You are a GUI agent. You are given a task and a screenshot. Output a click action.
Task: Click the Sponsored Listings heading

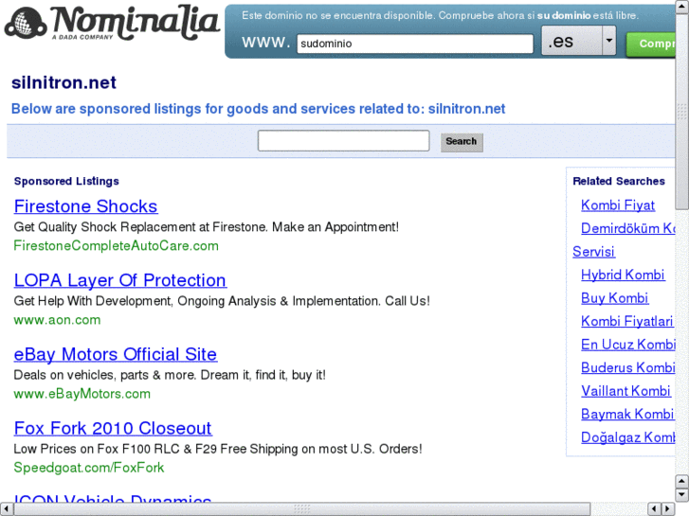66,181
